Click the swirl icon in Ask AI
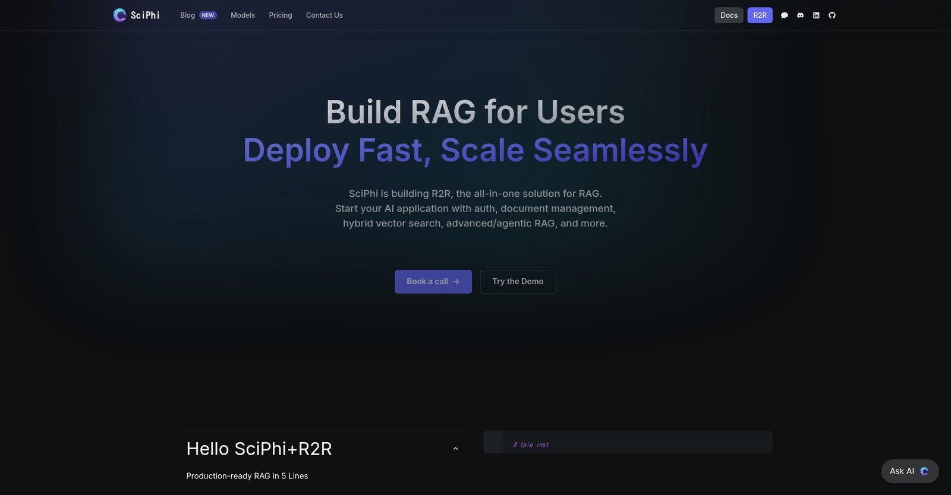951x495 pixels. [x=924, y=471]
